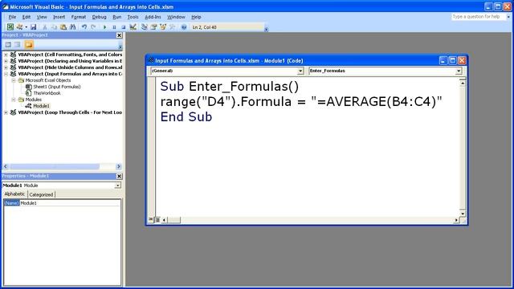
Task: Click the Insert UserForm toolbar icon
Action: (x=19, y=26)
